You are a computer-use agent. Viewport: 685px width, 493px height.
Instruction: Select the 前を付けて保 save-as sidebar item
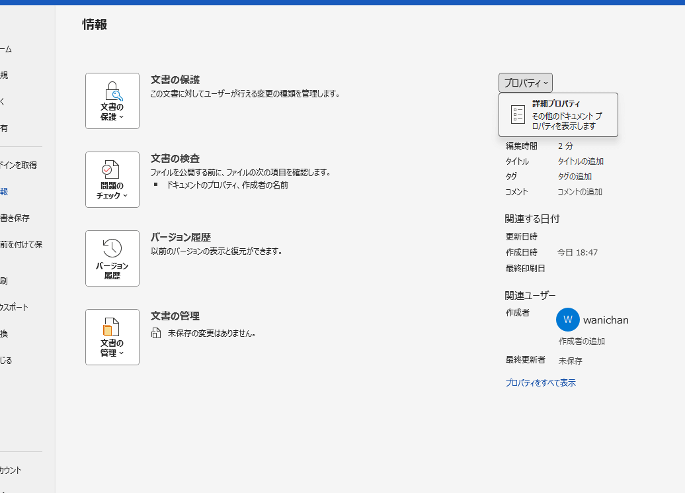click(x=21, y=244)
